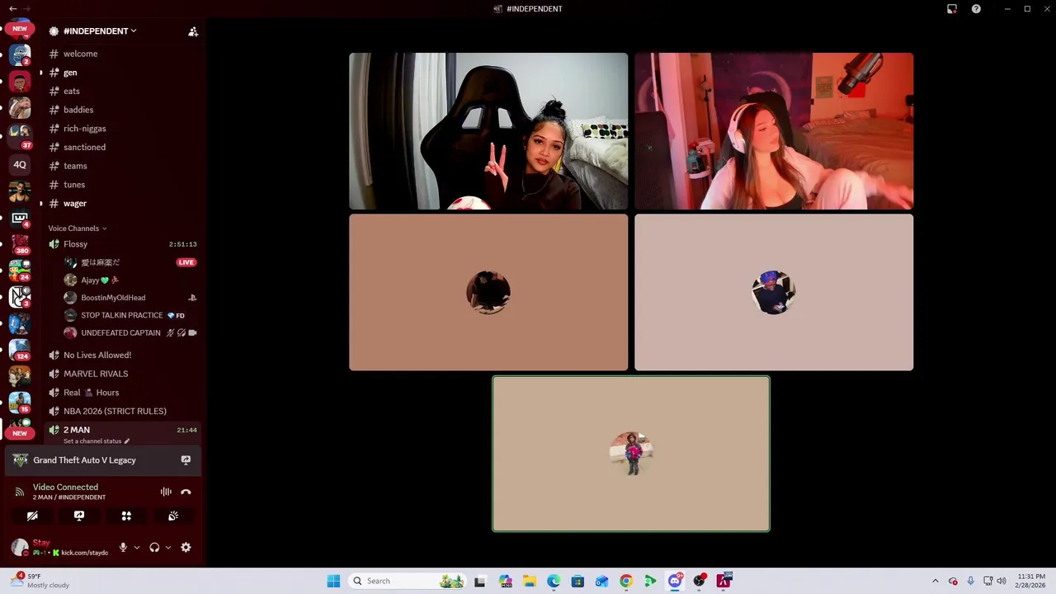Open microphone input options chevron
Image resolution: width=1056 pixels, height=594 pixels.
[137, 547]
